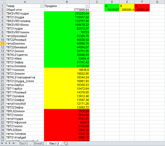The width and height of the screenshot is (165, 146).
Task: Select row 29 header
Action: (x=3, y=111)
